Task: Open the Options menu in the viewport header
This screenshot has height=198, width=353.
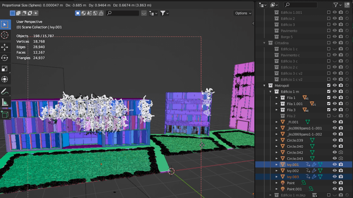Action: pos(243,13)
